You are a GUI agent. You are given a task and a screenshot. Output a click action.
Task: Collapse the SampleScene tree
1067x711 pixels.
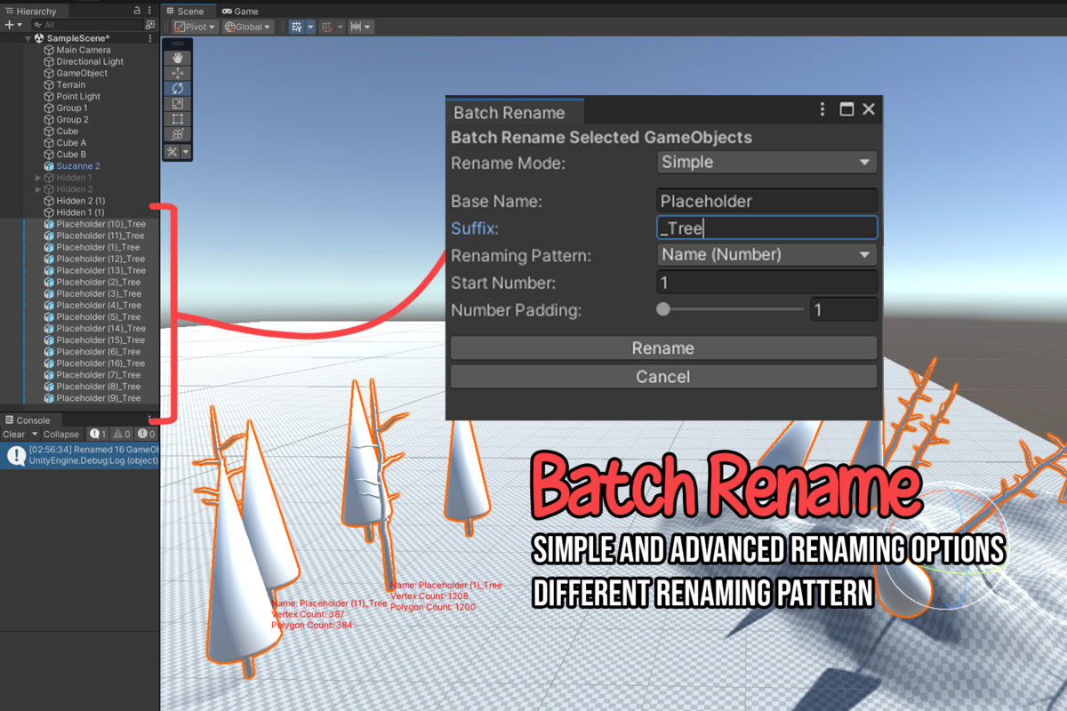tap(28, 39)
